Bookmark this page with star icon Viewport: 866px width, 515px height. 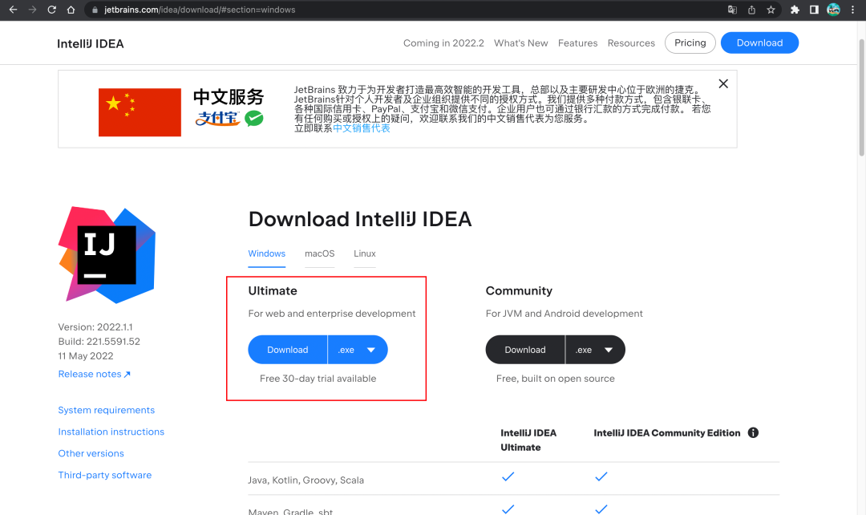pyautogui.click(x=771, y=10)
